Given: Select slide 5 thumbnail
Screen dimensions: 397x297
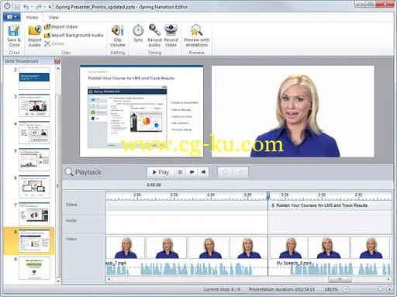Looking at the screenshot, I should tap(34, 160).
